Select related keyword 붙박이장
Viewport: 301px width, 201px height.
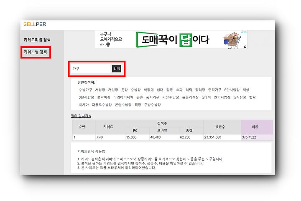pyautogui.click(x=104, y=97)
